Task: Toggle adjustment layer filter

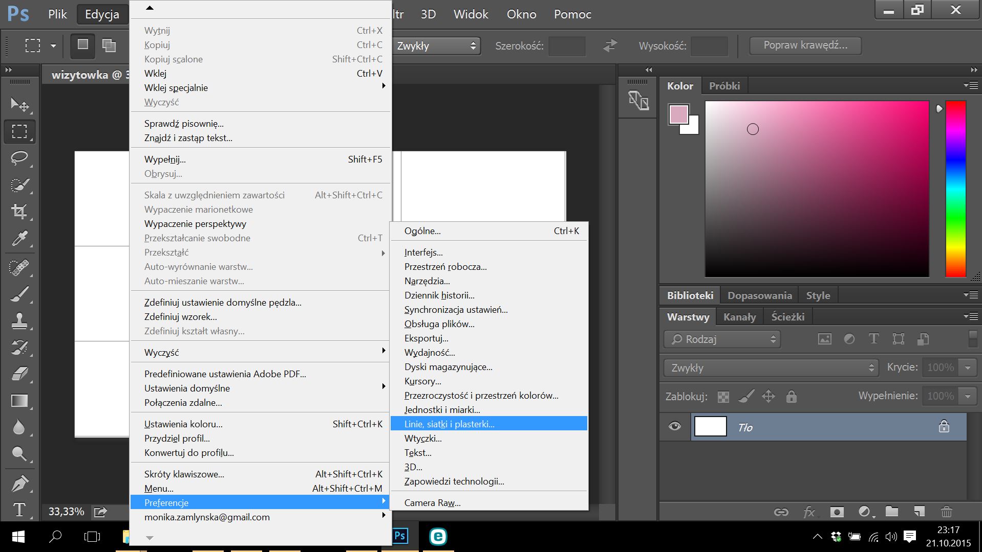Action: (849, 339)
